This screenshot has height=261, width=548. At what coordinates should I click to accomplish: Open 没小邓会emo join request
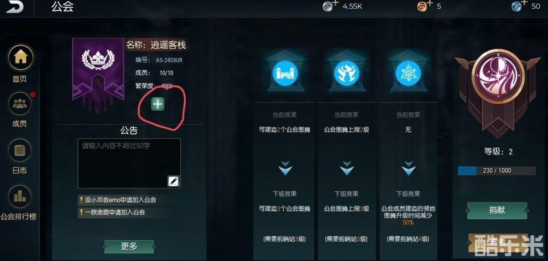coord(117,200)
